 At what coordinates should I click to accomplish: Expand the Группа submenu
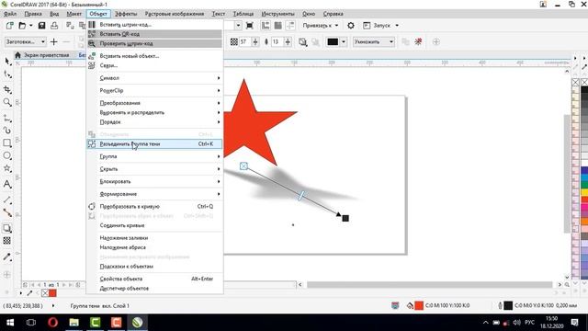pyautogui.click(x=154, y=156)
